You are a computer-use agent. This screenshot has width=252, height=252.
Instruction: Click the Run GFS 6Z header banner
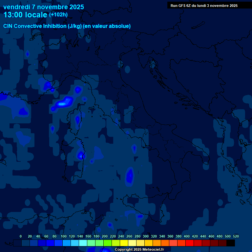pos(204,5)
